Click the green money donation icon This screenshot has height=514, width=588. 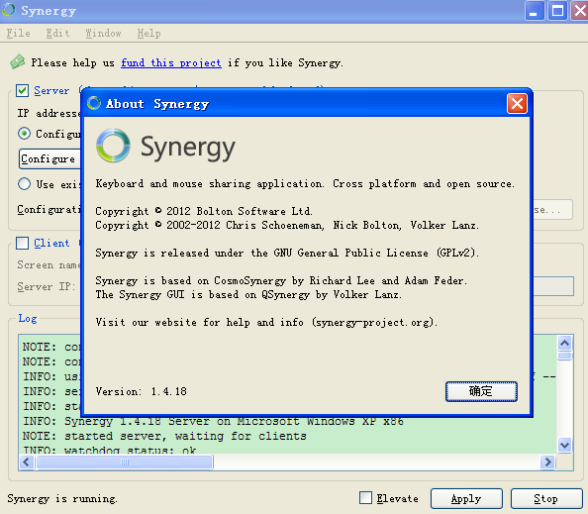click(17, 61)
